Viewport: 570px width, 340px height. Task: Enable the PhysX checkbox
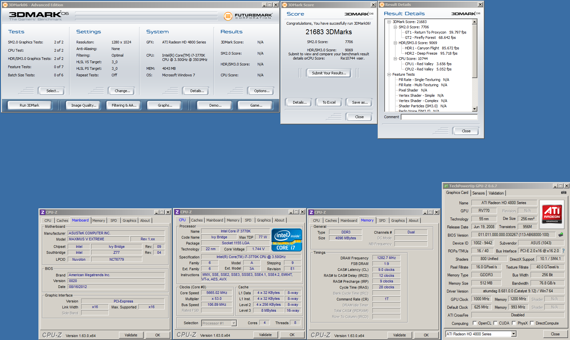[514, 323]
